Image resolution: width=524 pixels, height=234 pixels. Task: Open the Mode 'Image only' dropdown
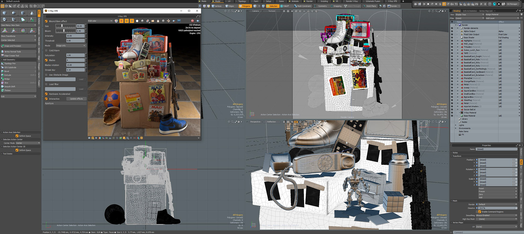[71, 45]
